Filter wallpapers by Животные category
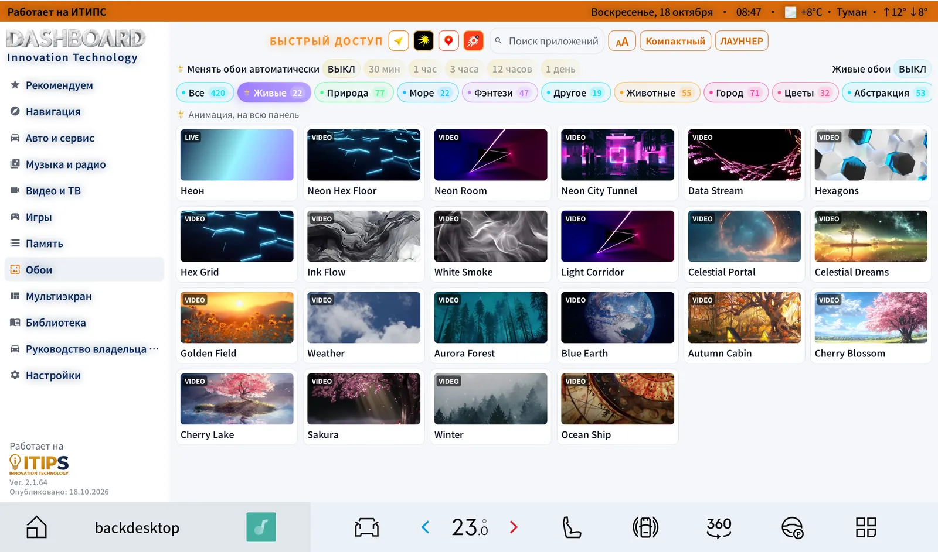 click(x=657, y=92)
